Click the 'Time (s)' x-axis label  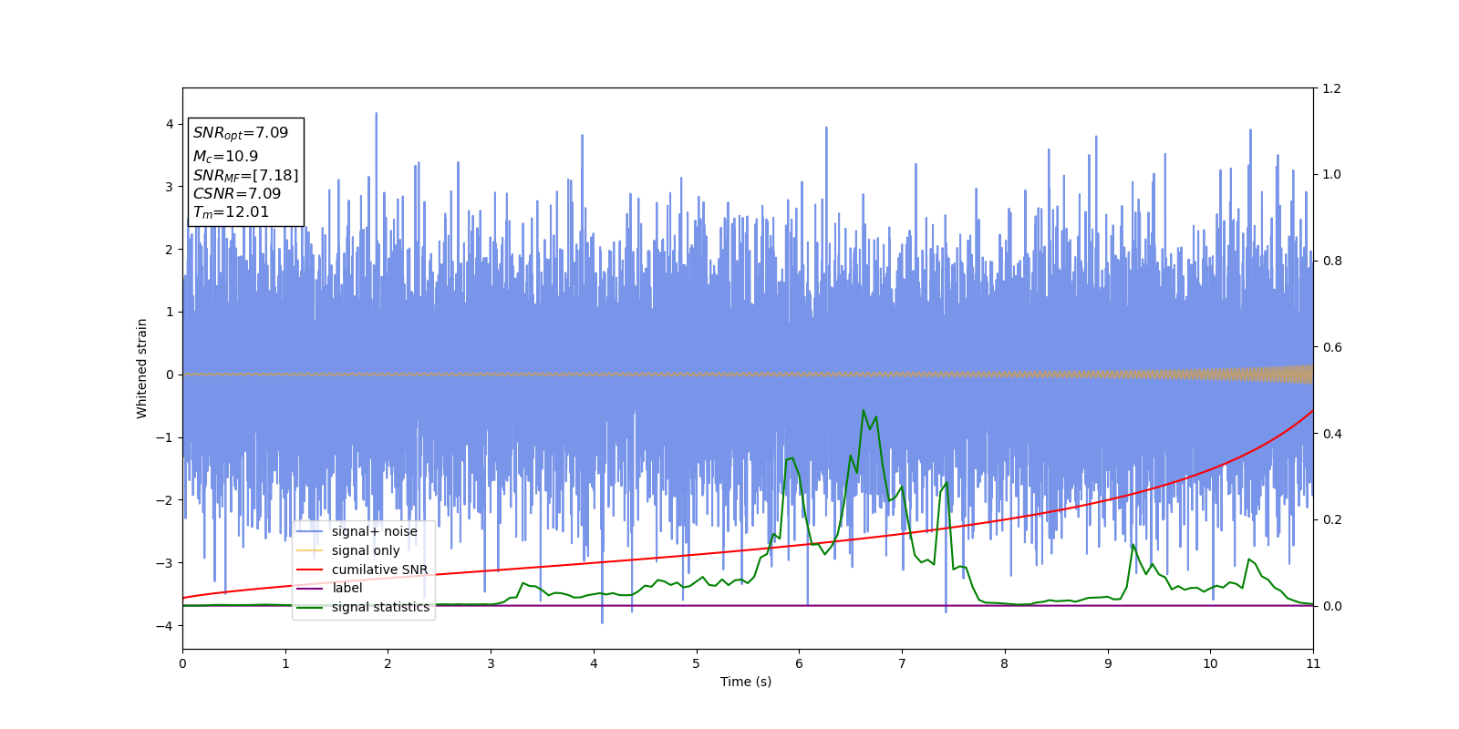coord(746,682)
